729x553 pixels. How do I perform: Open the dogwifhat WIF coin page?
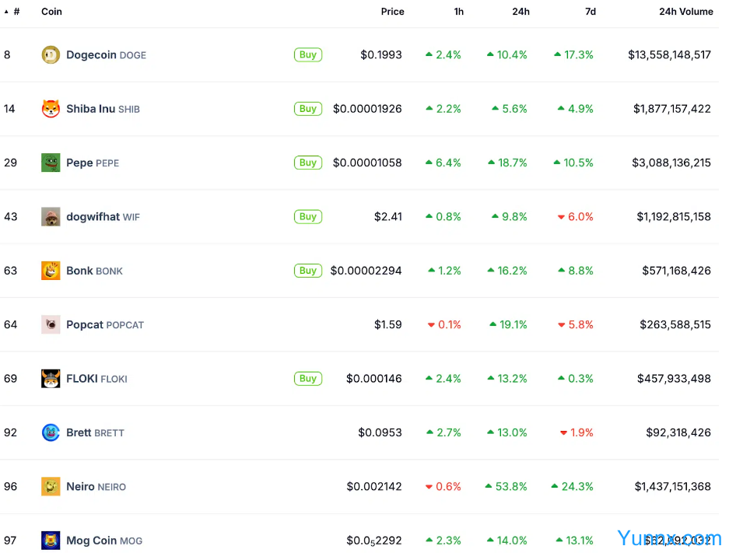click(103, 216)
